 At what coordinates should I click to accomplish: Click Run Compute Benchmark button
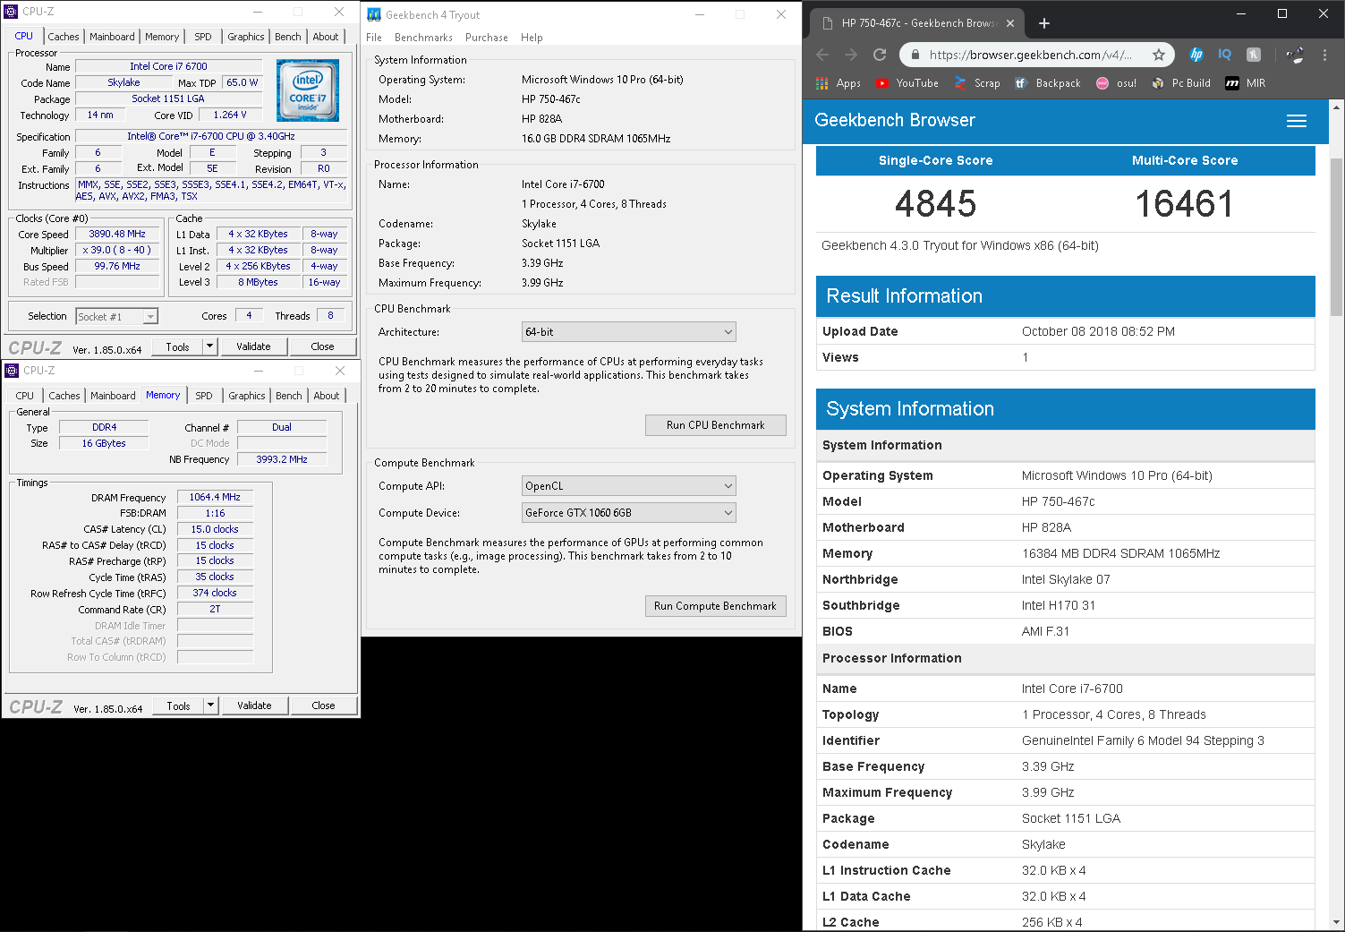tap(716, 606)
